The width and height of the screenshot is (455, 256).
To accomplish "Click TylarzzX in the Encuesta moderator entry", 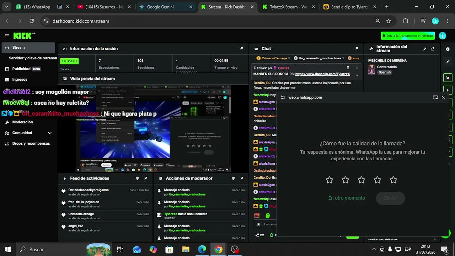I will pyautogui.click(x=171, y=214).
